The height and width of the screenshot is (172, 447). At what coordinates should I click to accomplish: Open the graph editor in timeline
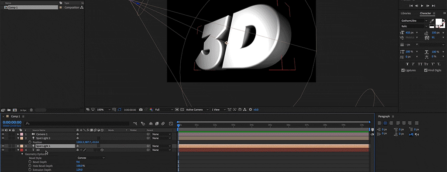point(171,124)
